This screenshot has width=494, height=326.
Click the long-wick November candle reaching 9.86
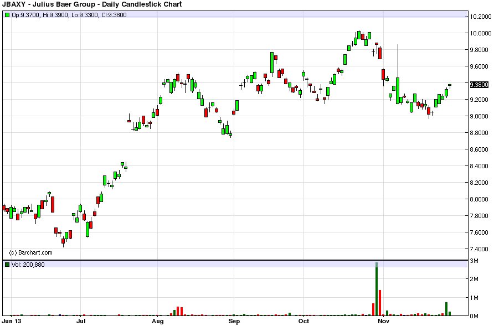398,74
